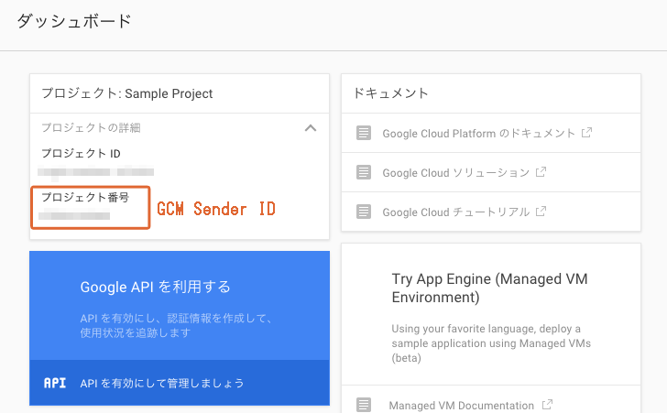Open the Managed VM Documentation link
667x413 pixels.
coord(461,406)
